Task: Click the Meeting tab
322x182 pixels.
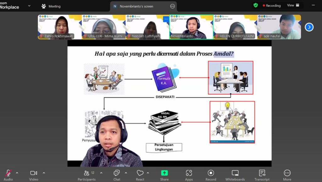Action: 51,6
